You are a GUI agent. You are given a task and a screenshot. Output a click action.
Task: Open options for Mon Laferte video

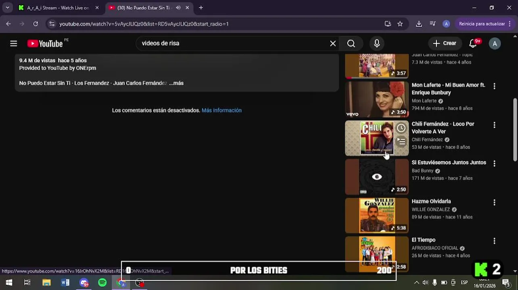click(494, 86)
